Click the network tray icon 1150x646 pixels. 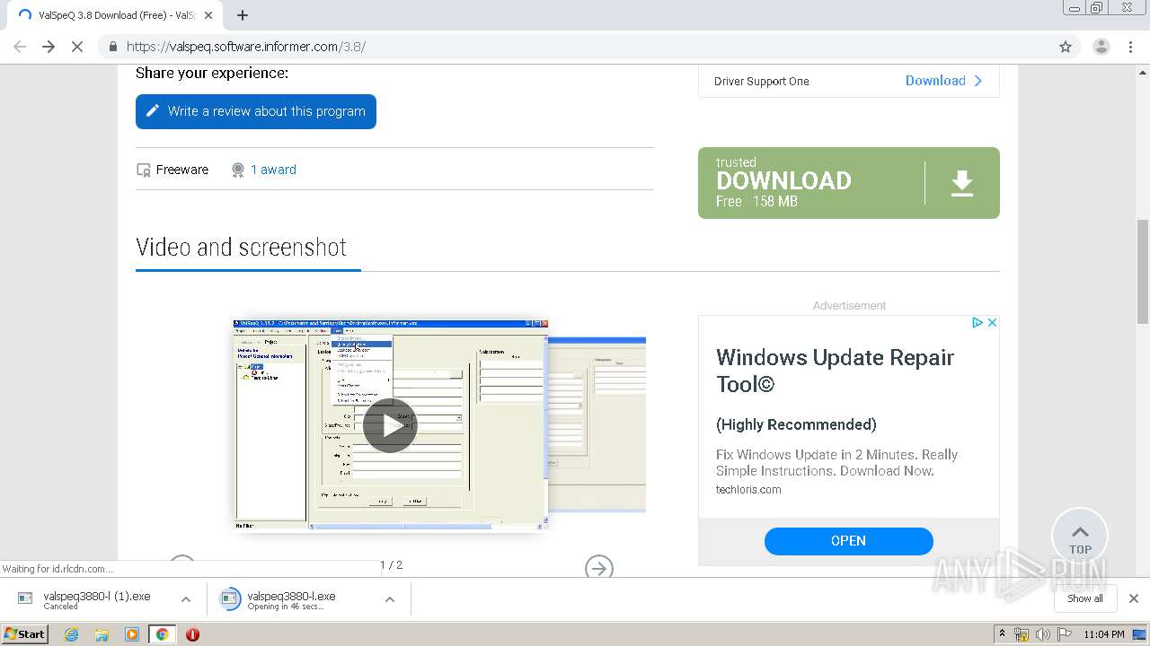pyautogui.click(x=1022, y=634)
